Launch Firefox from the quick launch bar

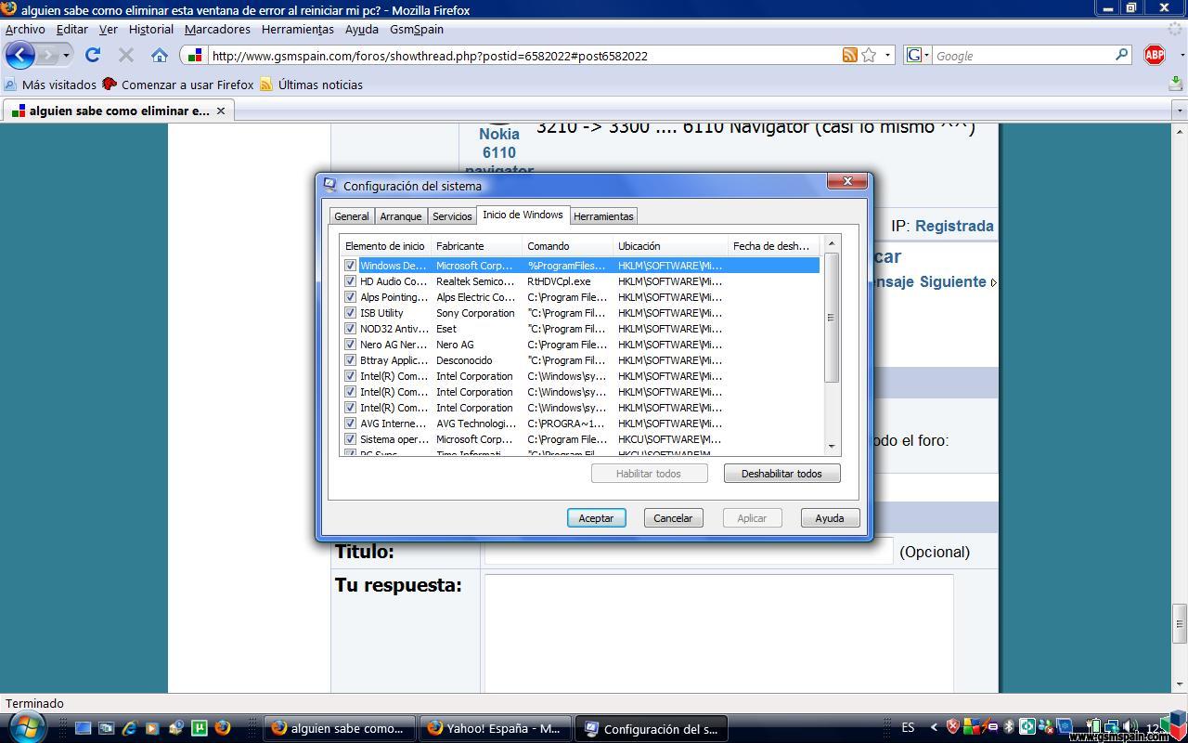click(x=222, y=728)
